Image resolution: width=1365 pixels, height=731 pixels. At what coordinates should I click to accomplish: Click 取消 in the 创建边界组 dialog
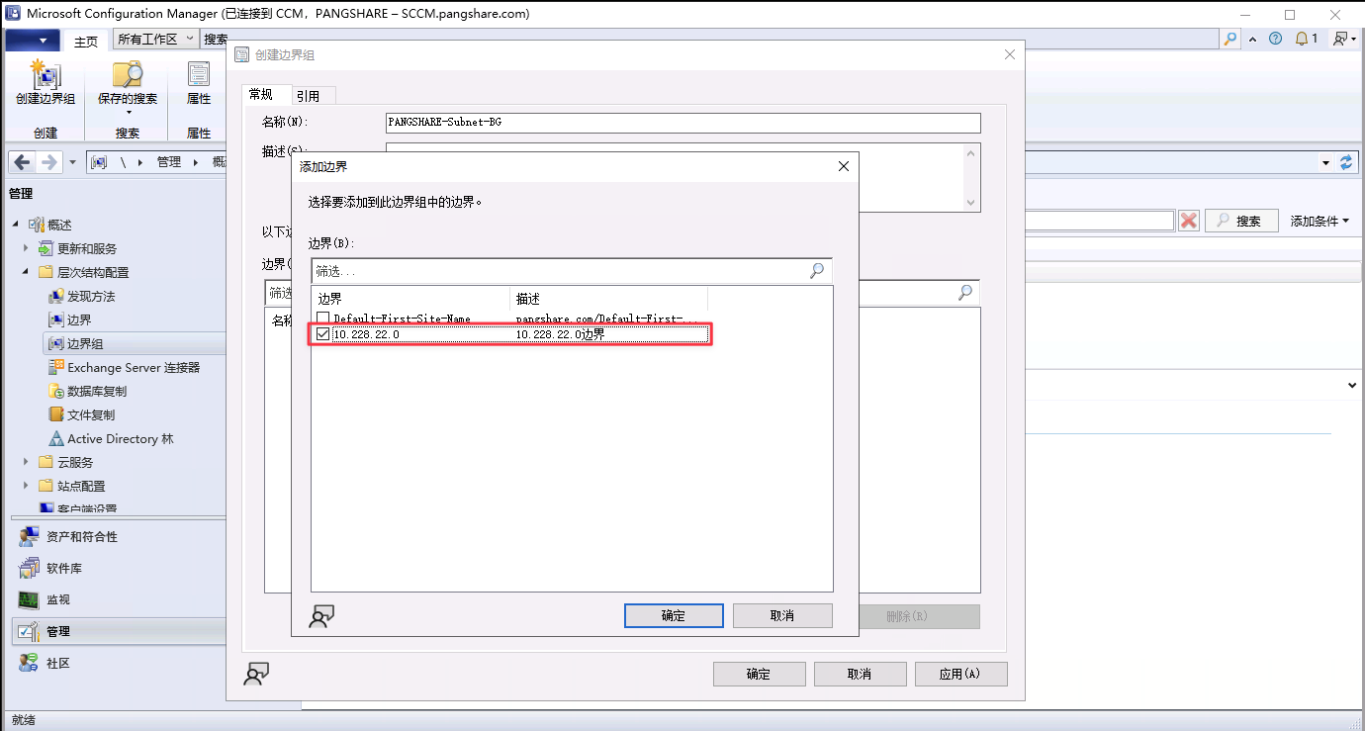860,674
